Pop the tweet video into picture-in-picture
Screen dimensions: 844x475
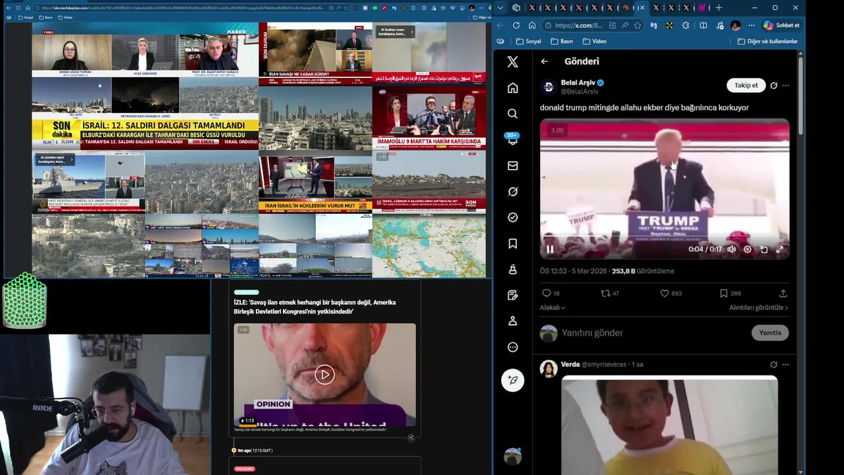[764, 249]
